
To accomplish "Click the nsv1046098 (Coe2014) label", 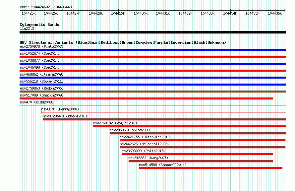I will (x=40, y=67).
